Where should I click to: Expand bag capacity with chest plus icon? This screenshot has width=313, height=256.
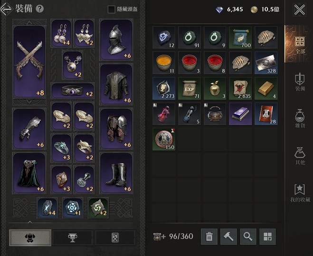159,237
